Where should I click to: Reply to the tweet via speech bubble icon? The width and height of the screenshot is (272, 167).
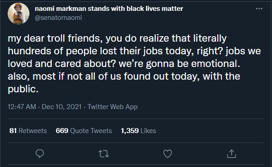click(x=40, y=153)
